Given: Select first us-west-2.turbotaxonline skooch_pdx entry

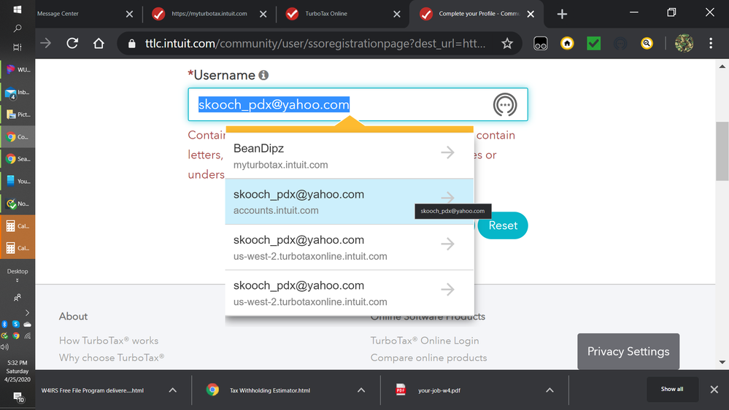Looking at the screenshot, I should (x=350, y=247).
